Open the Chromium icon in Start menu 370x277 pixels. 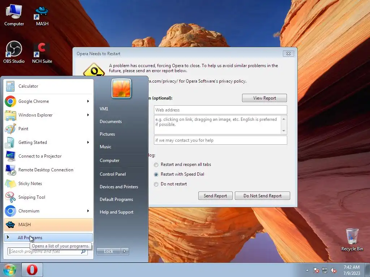10,211
